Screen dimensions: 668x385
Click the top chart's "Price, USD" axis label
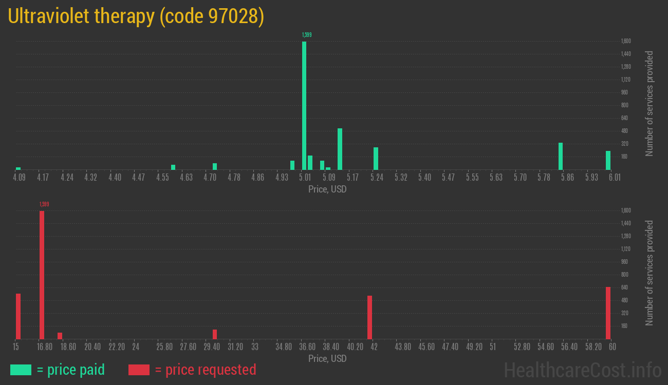point(327,189)
